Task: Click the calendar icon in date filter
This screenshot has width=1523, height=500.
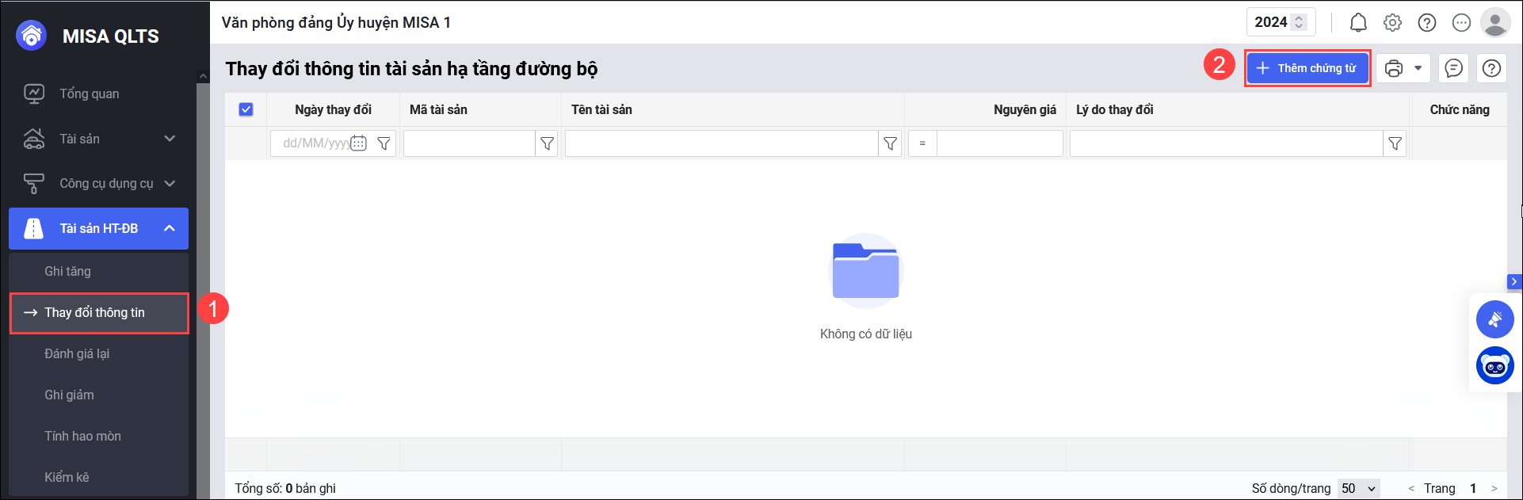Action: click(359, 143)
